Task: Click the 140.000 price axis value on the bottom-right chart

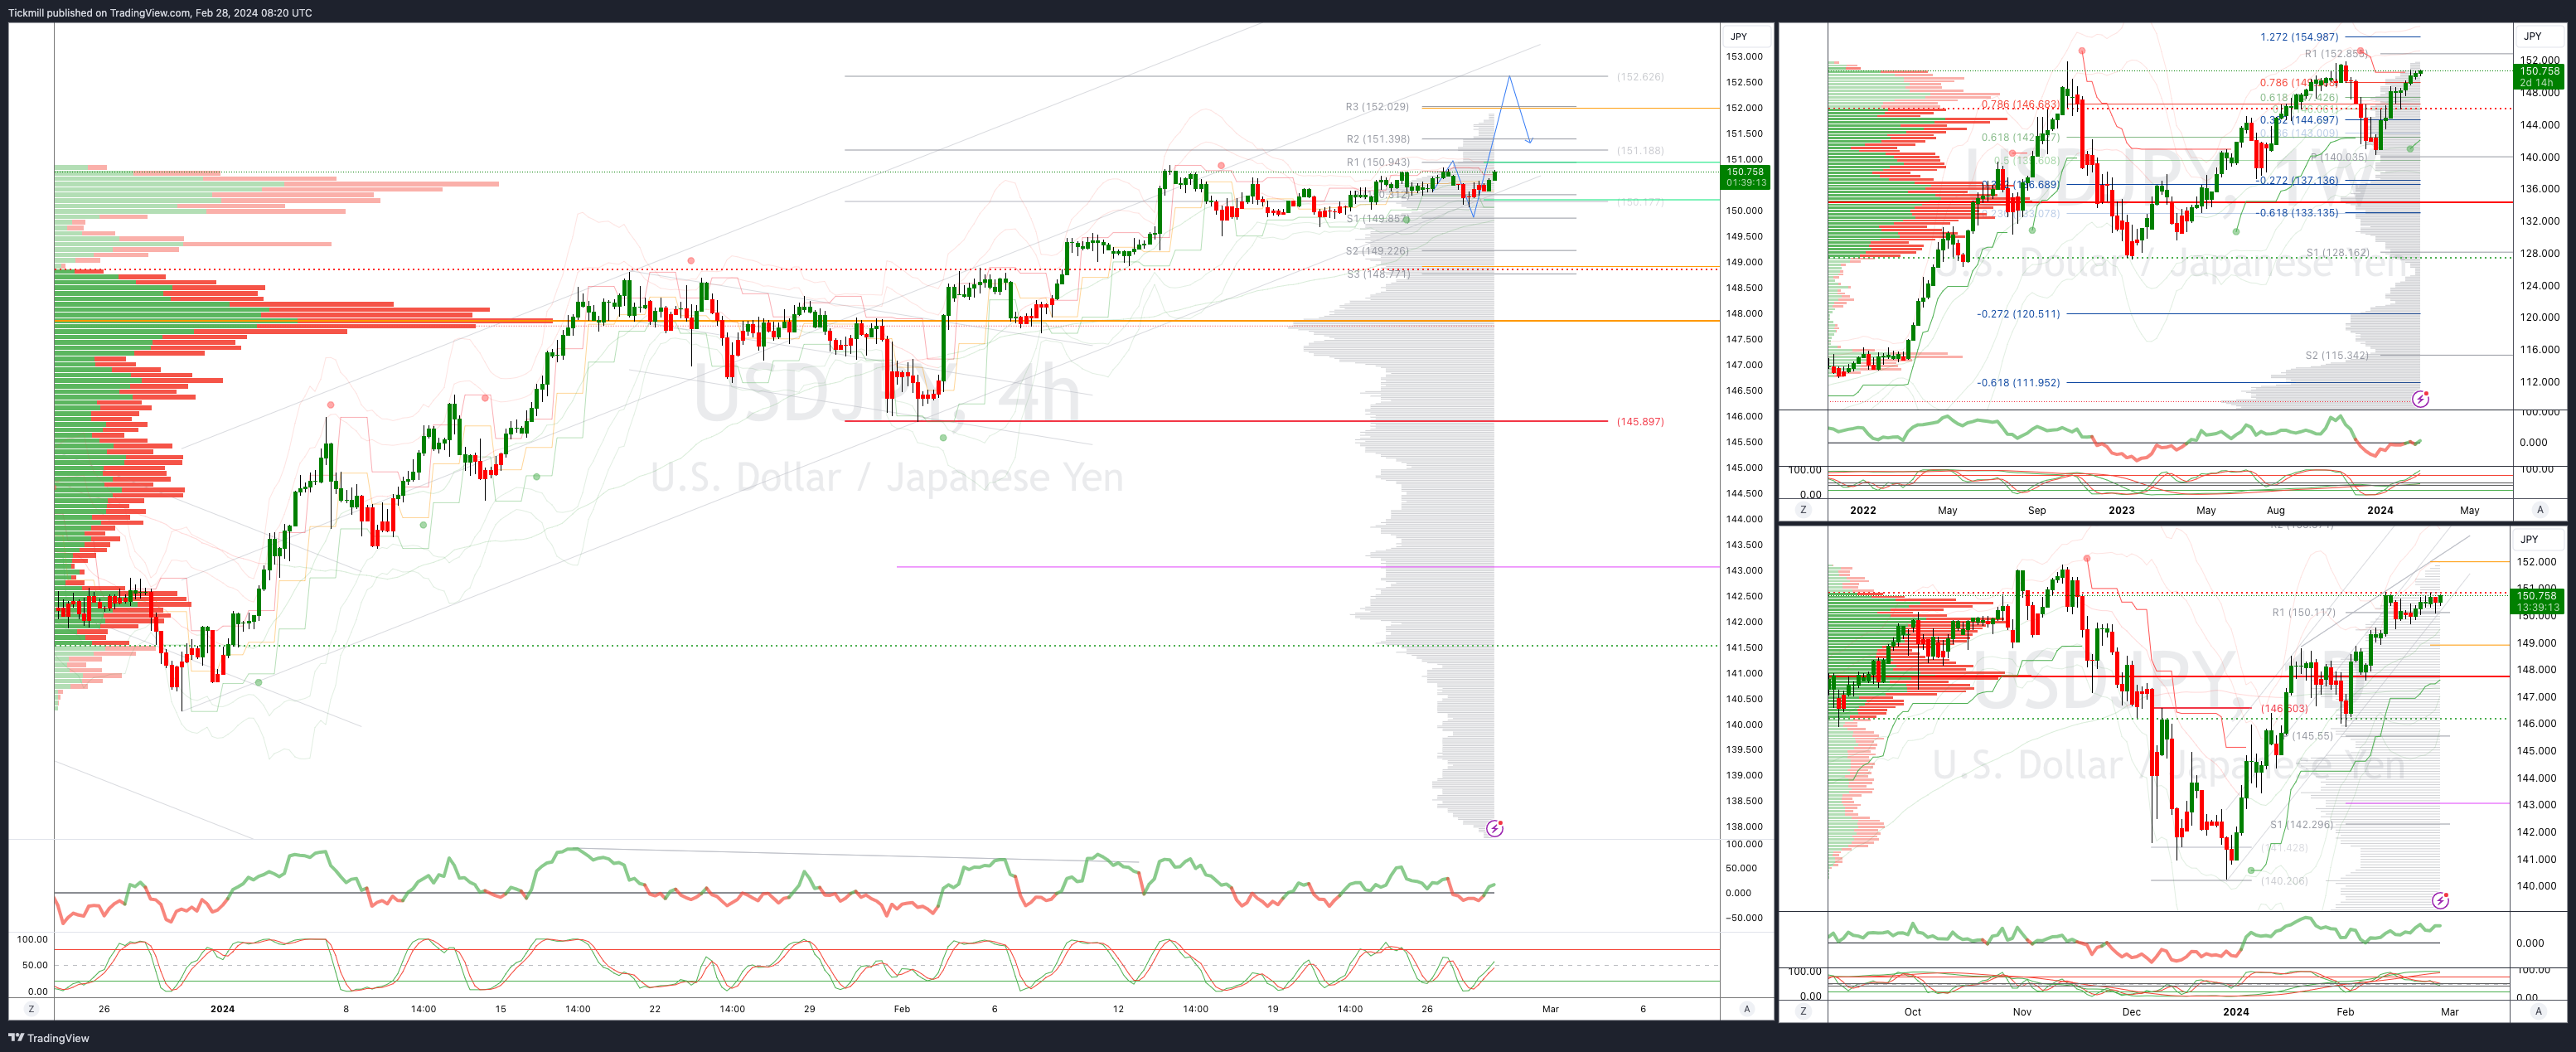Action: 2537,886
